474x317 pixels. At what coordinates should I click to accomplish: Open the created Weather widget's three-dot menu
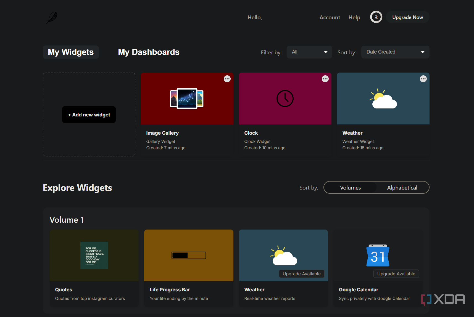click(x=423, y=79)
